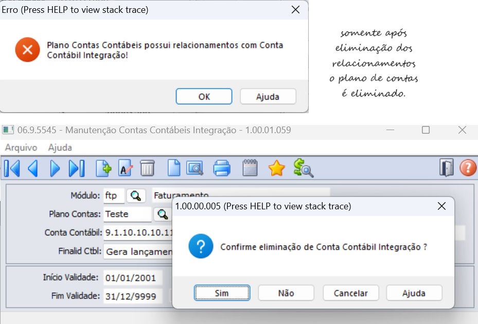Confirm elimination with Sim button

[222, 293]
